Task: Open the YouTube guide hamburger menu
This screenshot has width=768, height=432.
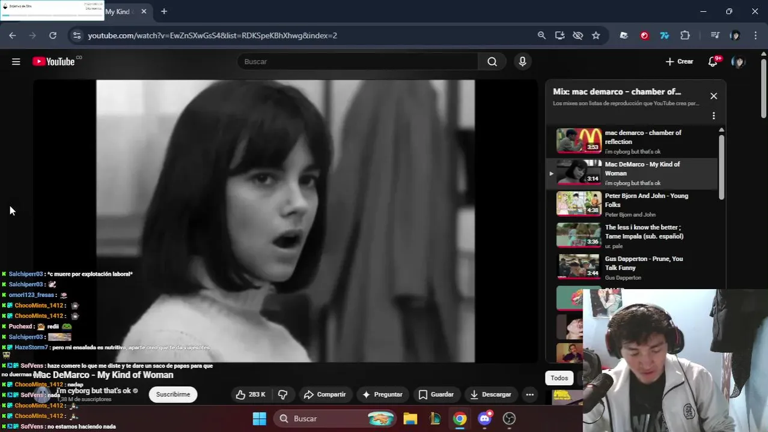Action: coord(16,61)
